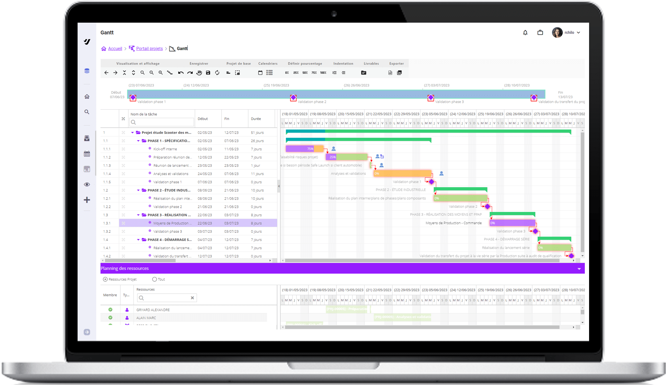
Task: Click the eye icon in the sidebar
Action: 87,184
